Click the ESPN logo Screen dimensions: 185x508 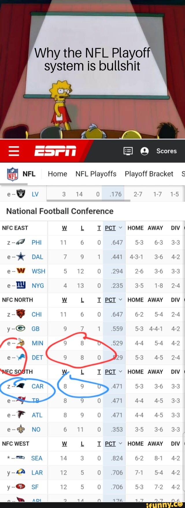click(55, 151)
